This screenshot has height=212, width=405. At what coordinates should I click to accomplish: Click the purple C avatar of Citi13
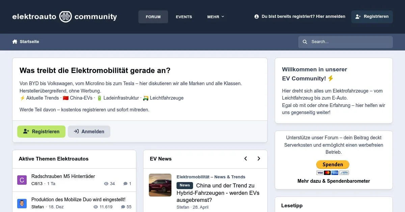pyautogui.click(x=22, y=180)
